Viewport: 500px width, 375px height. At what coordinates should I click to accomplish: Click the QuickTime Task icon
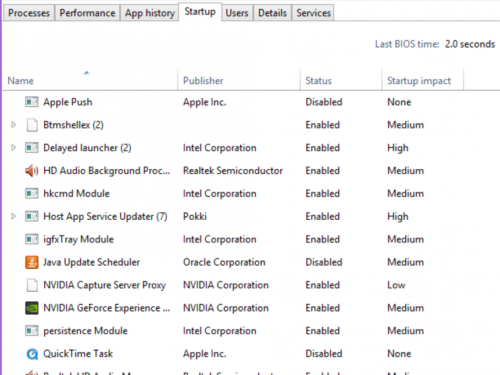click(32, 354)
